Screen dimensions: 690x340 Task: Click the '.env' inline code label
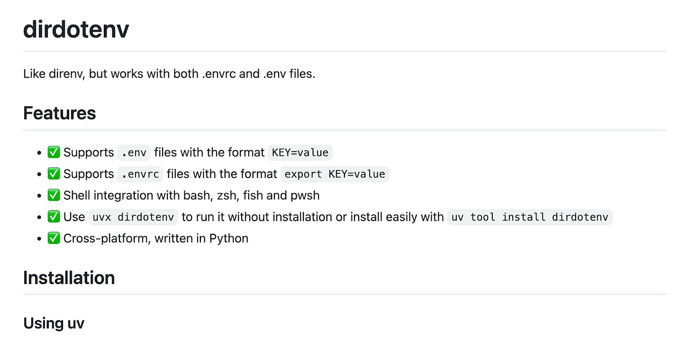pos(134,152)
